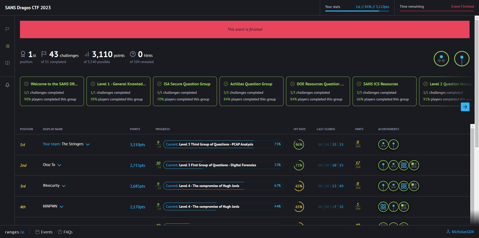Click the ranges.io logo in footer

tap(15, 232)
